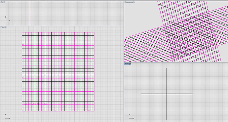Select the magenta grid caption text in Front view

tap(36, 104)
